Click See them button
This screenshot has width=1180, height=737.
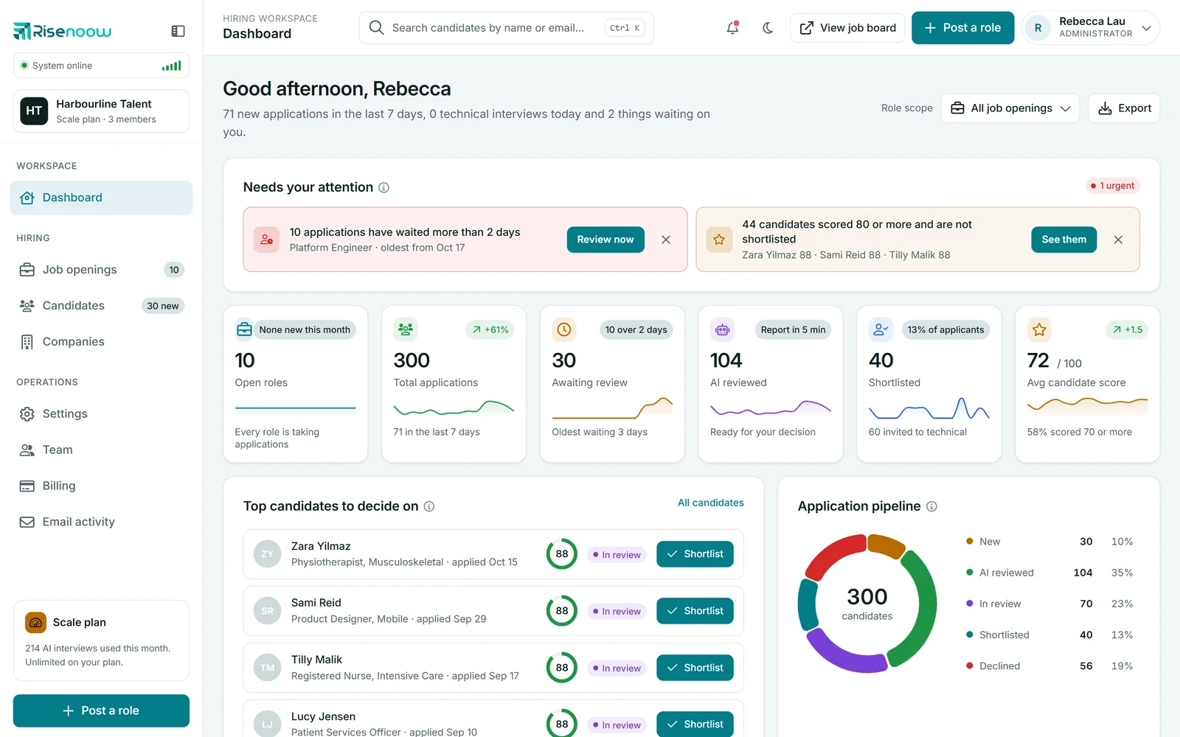tap(1063, 240)
